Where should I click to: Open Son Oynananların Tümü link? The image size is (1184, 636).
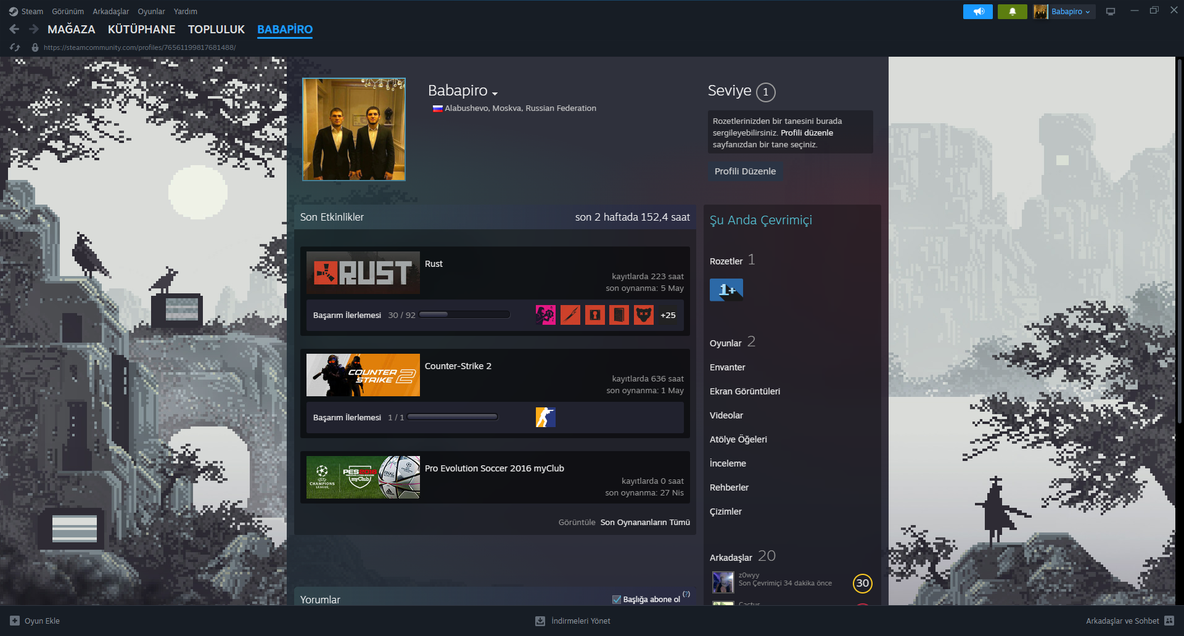(x=645, y=522)
